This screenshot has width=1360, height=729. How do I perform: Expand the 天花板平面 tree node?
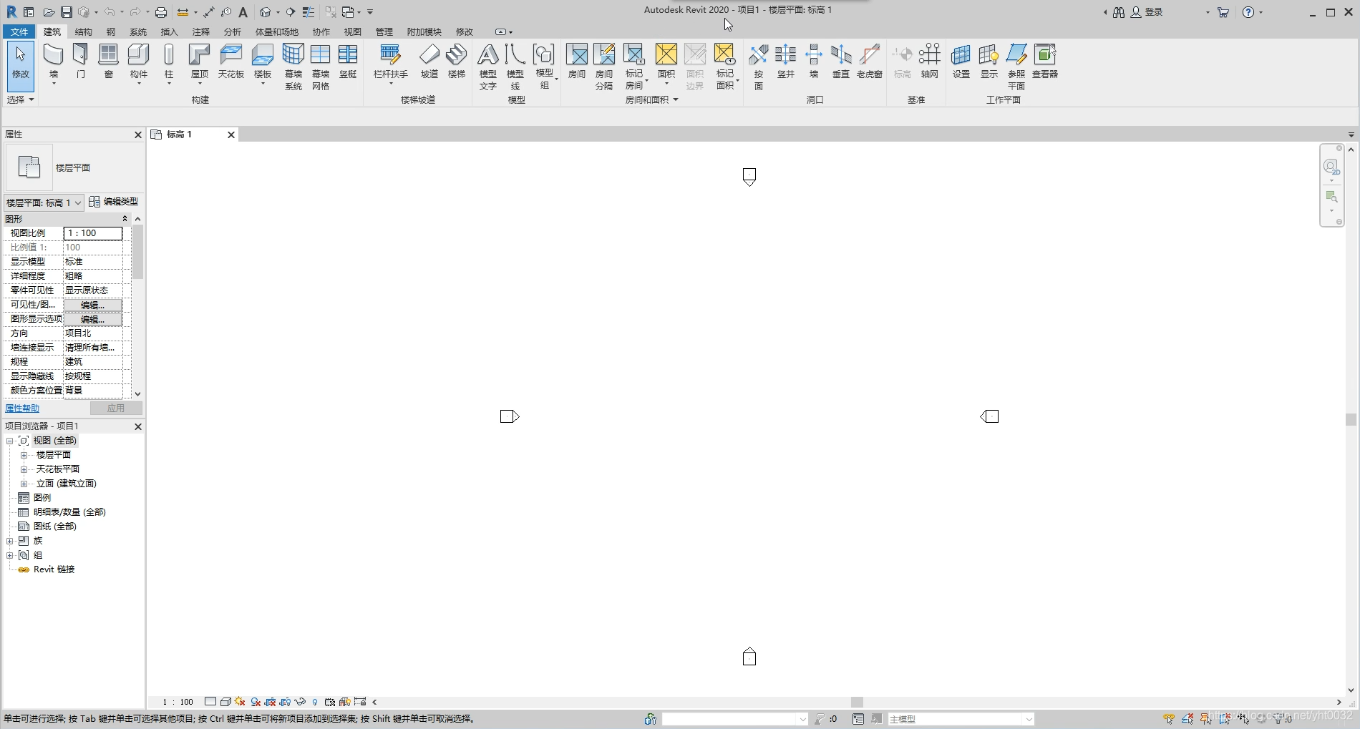tap(24, 469)
